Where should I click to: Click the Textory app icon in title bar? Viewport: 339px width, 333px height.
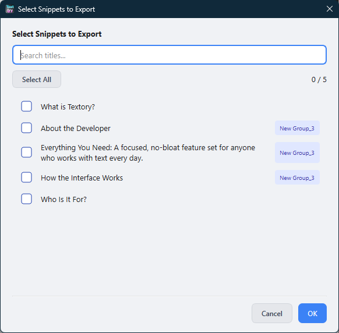pyautogui.click(x=10, y=9)
